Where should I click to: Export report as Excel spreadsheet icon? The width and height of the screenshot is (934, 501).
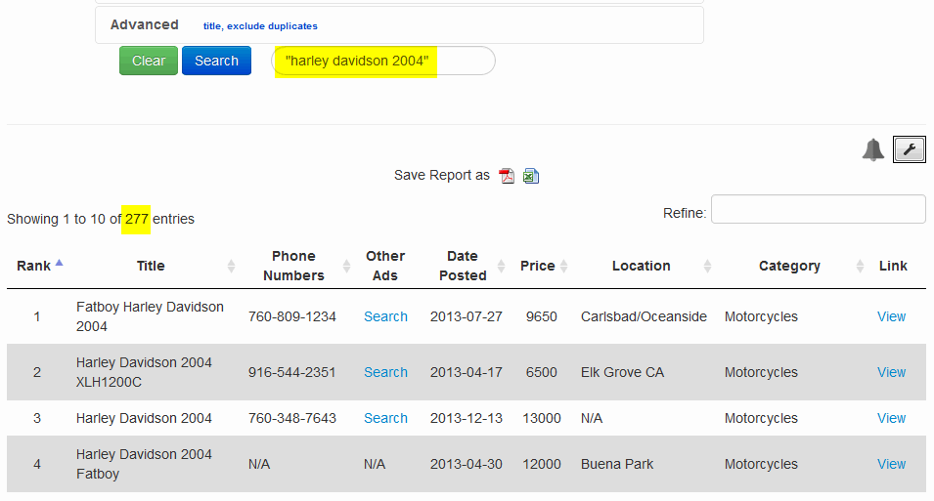tap(531, 176)
